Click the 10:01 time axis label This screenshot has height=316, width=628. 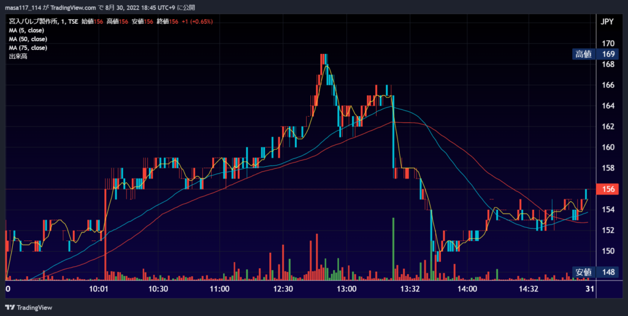click(x=99, y=289)
